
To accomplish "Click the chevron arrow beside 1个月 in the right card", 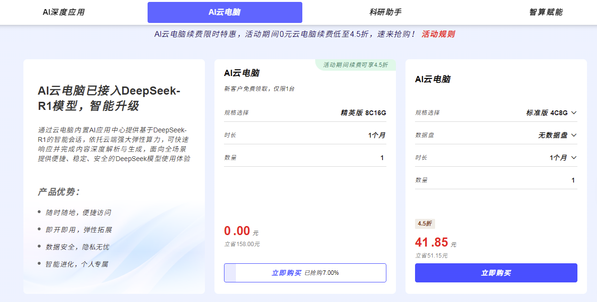I will (x=574, y=158).
